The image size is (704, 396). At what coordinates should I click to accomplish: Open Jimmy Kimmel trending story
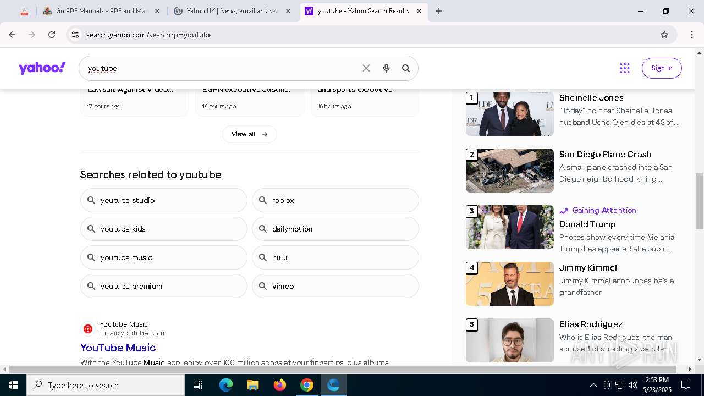(x=588, y=268)
